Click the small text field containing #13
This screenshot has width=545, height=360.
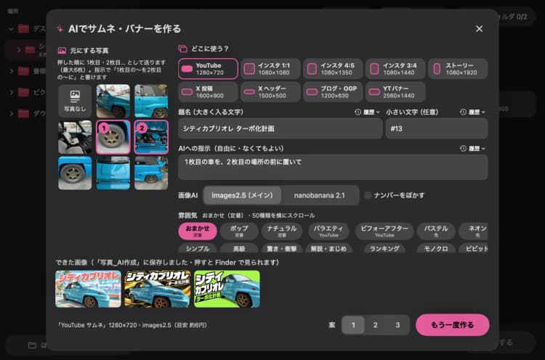point(437,128)
